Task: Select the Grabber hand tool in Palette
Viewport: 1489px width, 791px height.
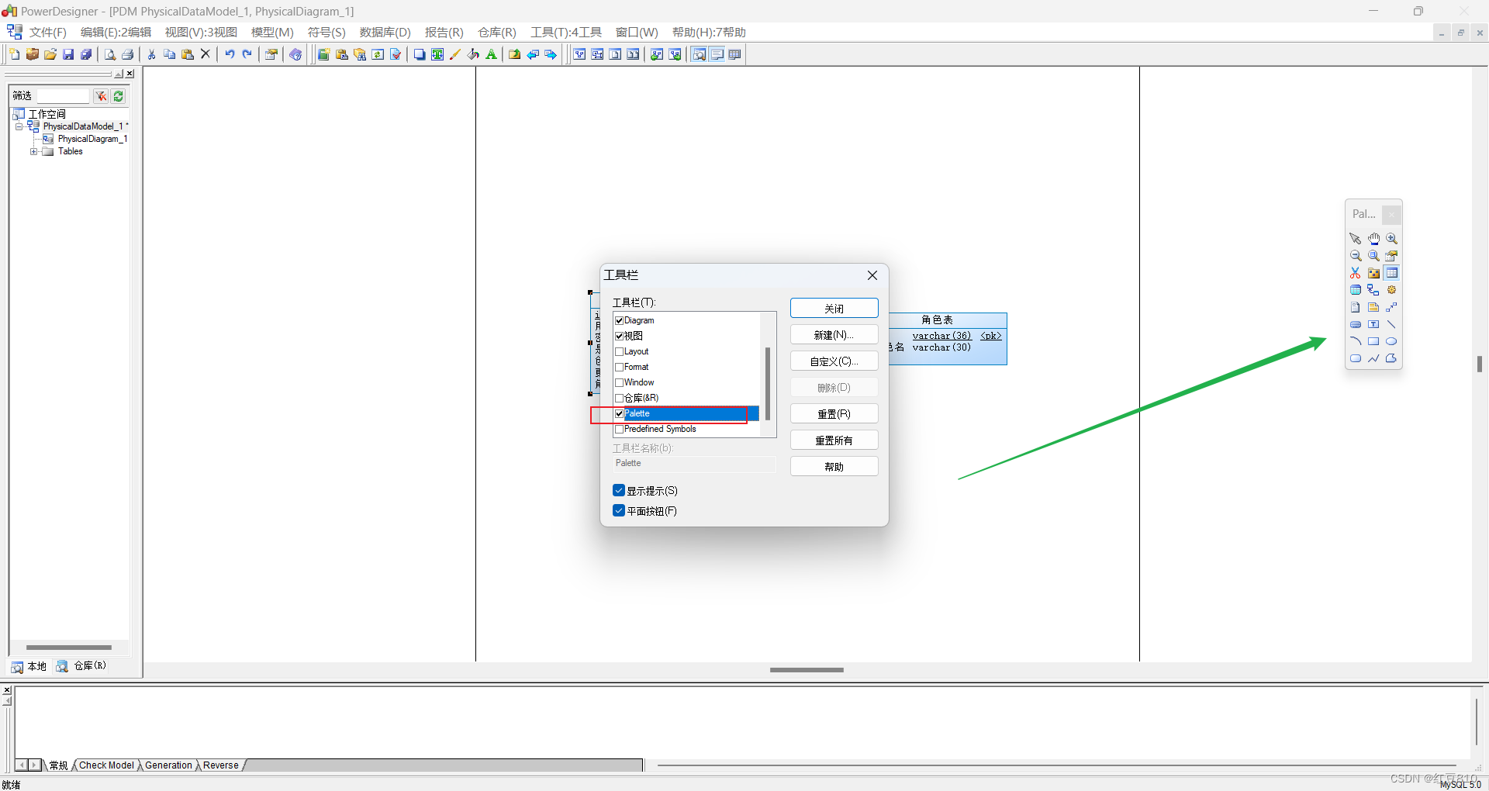Action: 1373,239
